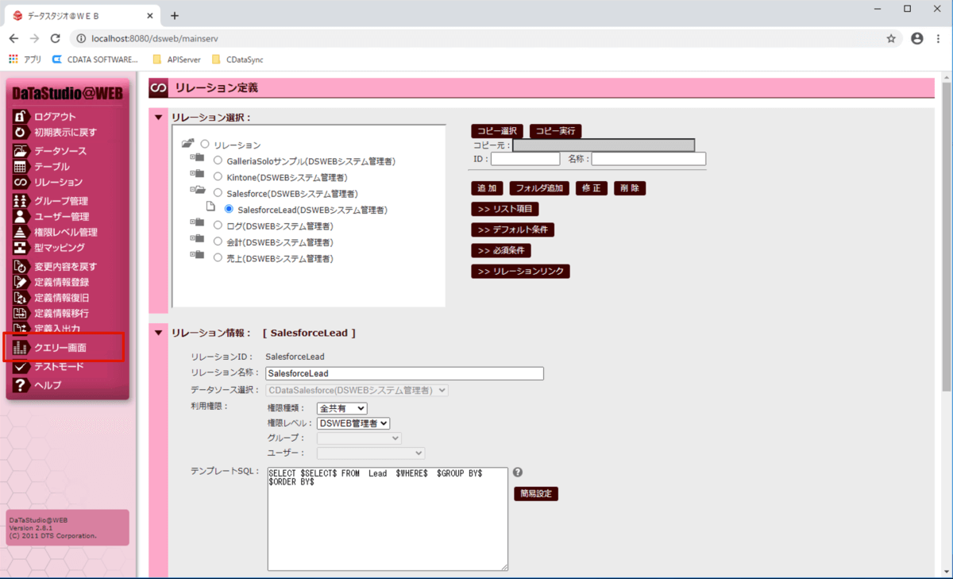The width and height of the screenshot is (953, 579).
Task: Select the root リレーション radio button
Action: click(205, 145)
